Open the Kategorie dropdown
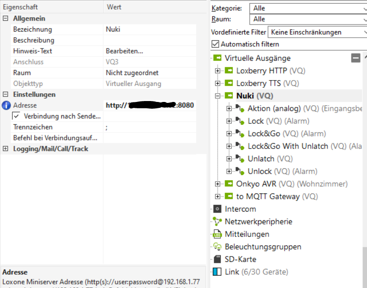Screen dimensions: 367x288 click(308, 8)
